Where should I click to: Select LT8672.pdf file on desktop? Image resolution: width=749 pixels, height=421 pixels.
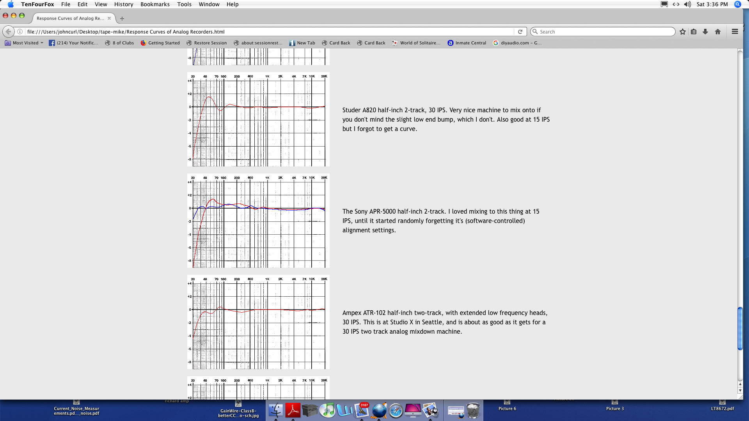(x=722, y=406)
